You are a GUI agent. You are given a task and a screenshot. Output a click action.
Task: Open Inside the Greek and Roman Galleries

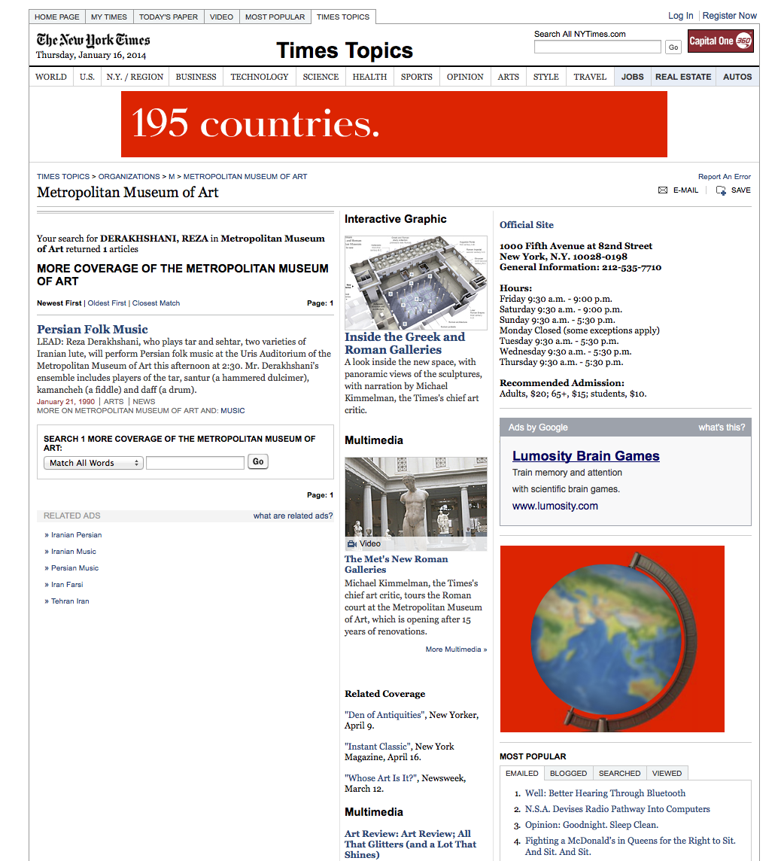pyautogui.click(x=405, y=343)
